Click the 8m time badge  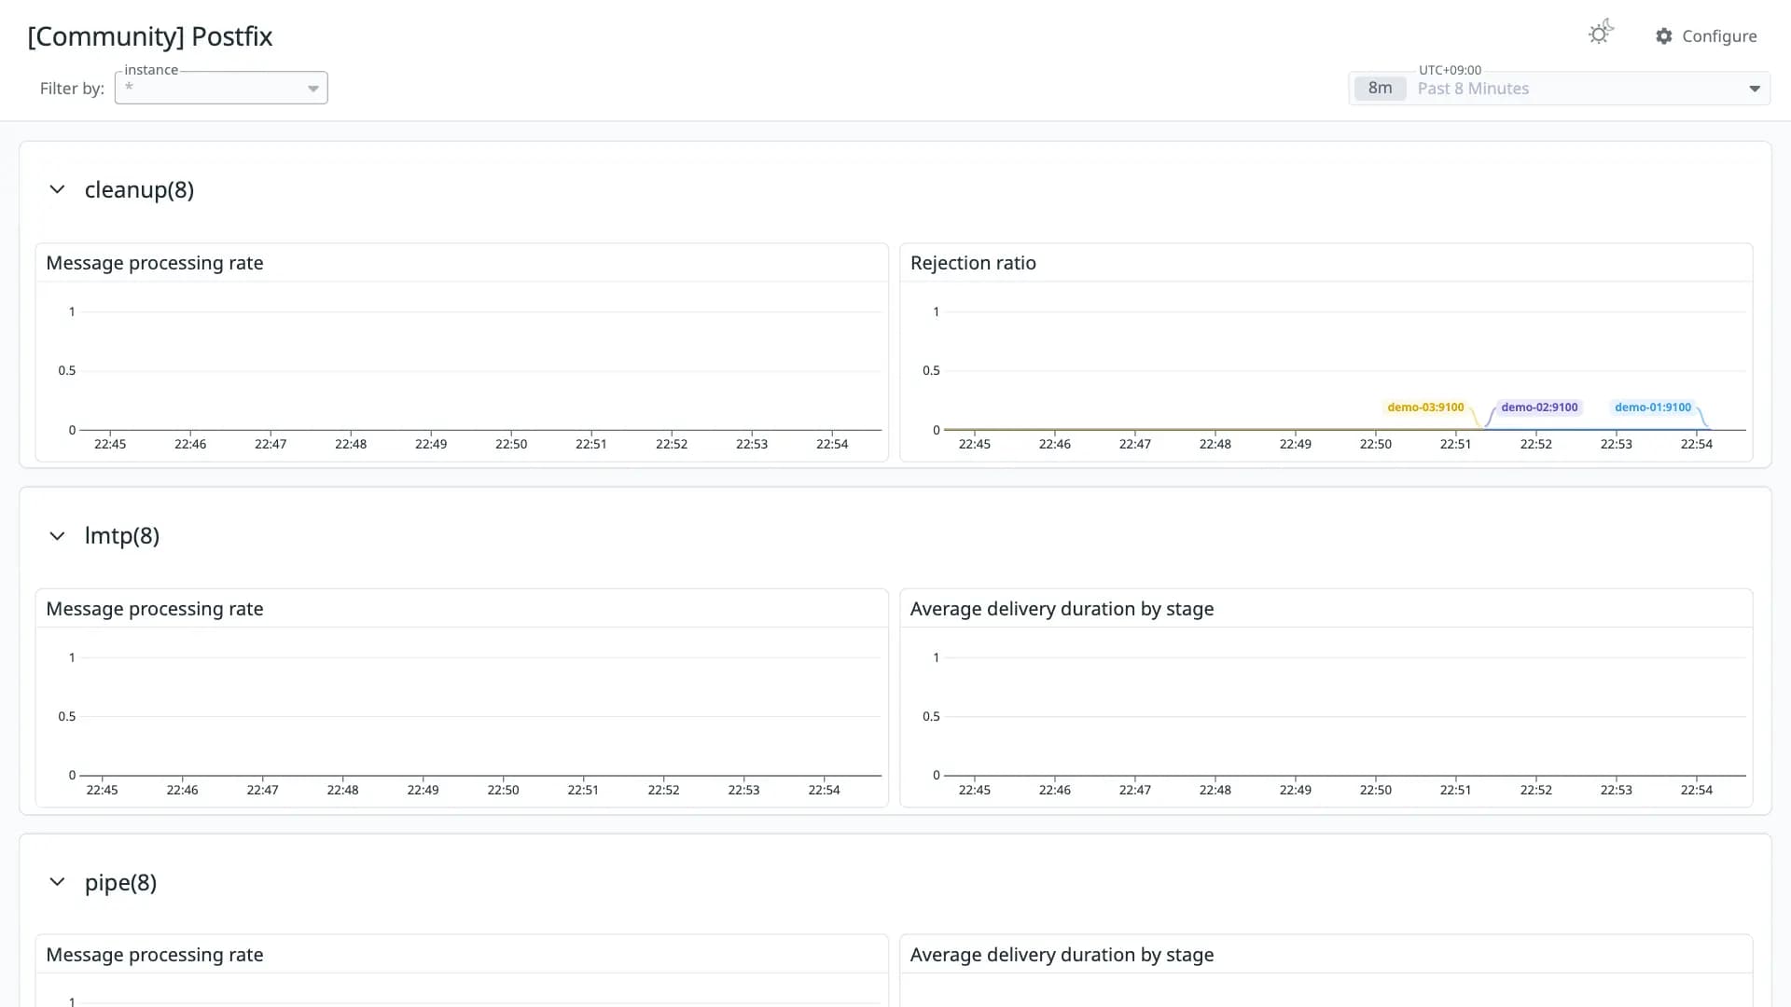(x=1380, y=89)
